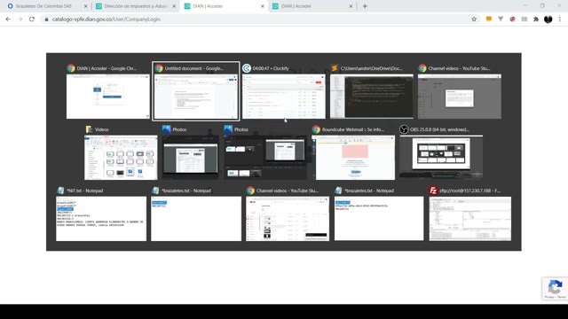Screen dimensions: 568x319
Task: Select the Videos file explorer window
Action: pyautogui.click(x=121, y=152)
